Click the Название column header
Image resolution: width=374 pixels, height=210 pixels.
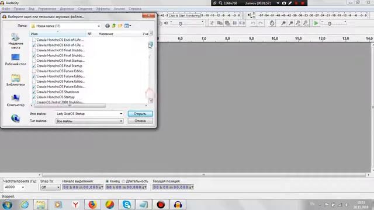106,34
